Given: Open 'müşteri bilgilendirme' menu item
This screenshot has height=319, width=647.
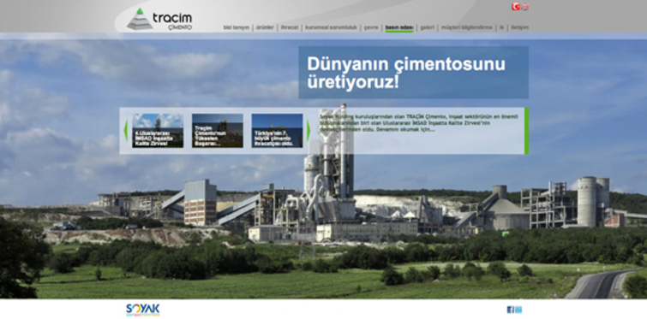Looking at the screenshot, I should coord(467,27).
